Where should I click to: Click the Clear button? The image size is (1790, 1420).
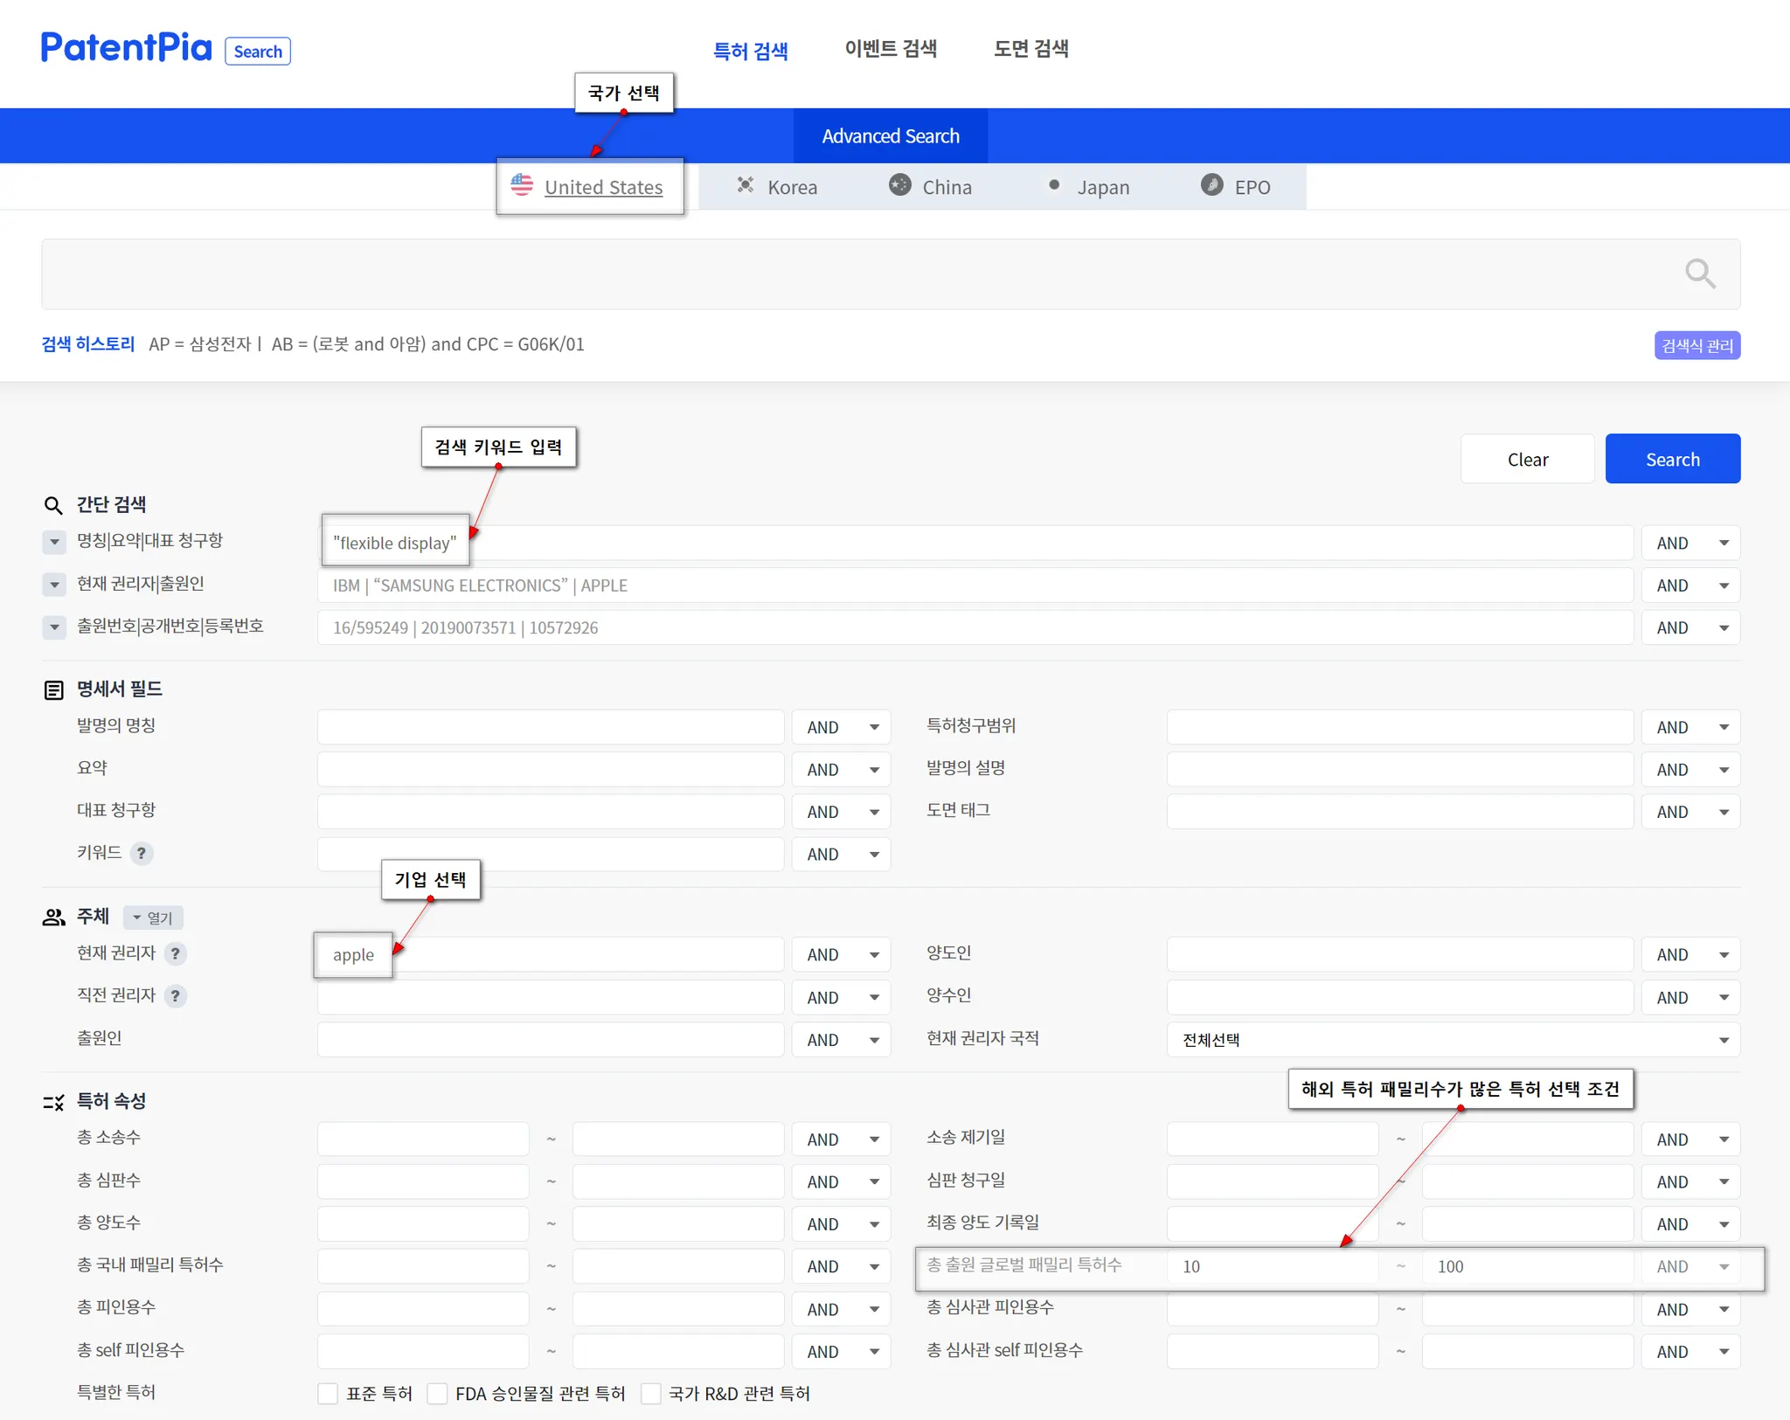point(1527,460)
